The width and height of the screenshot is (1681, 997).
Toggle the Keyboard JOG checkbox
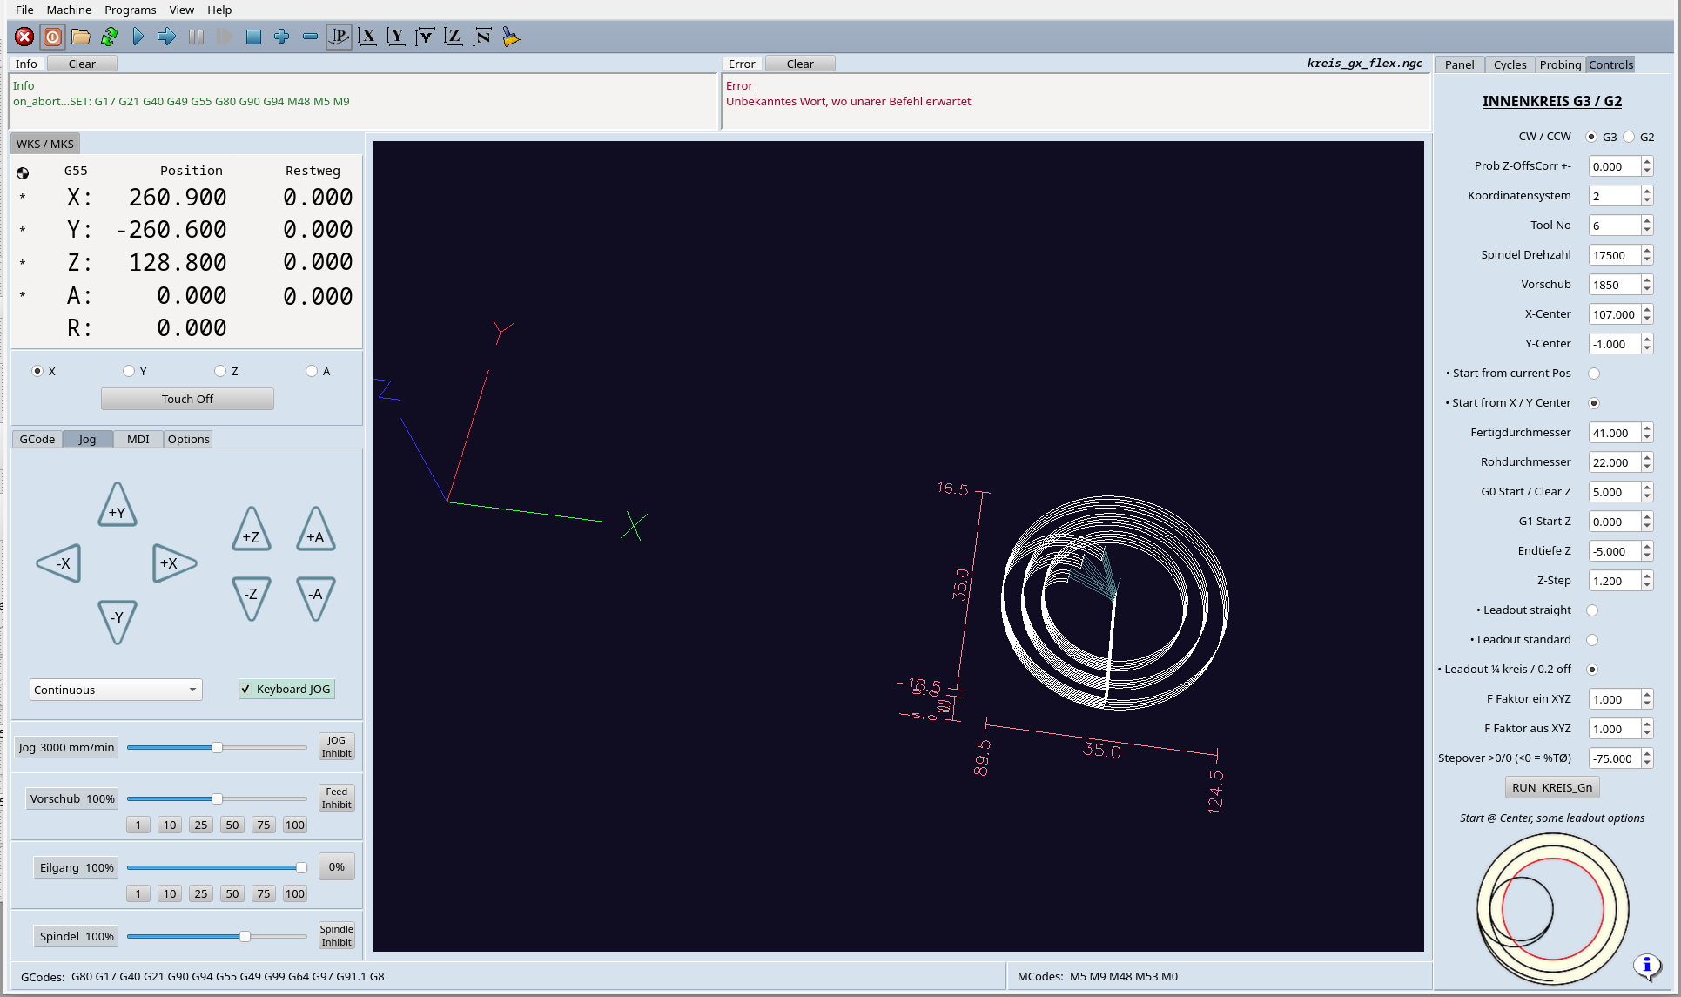[x=245, y=689]
